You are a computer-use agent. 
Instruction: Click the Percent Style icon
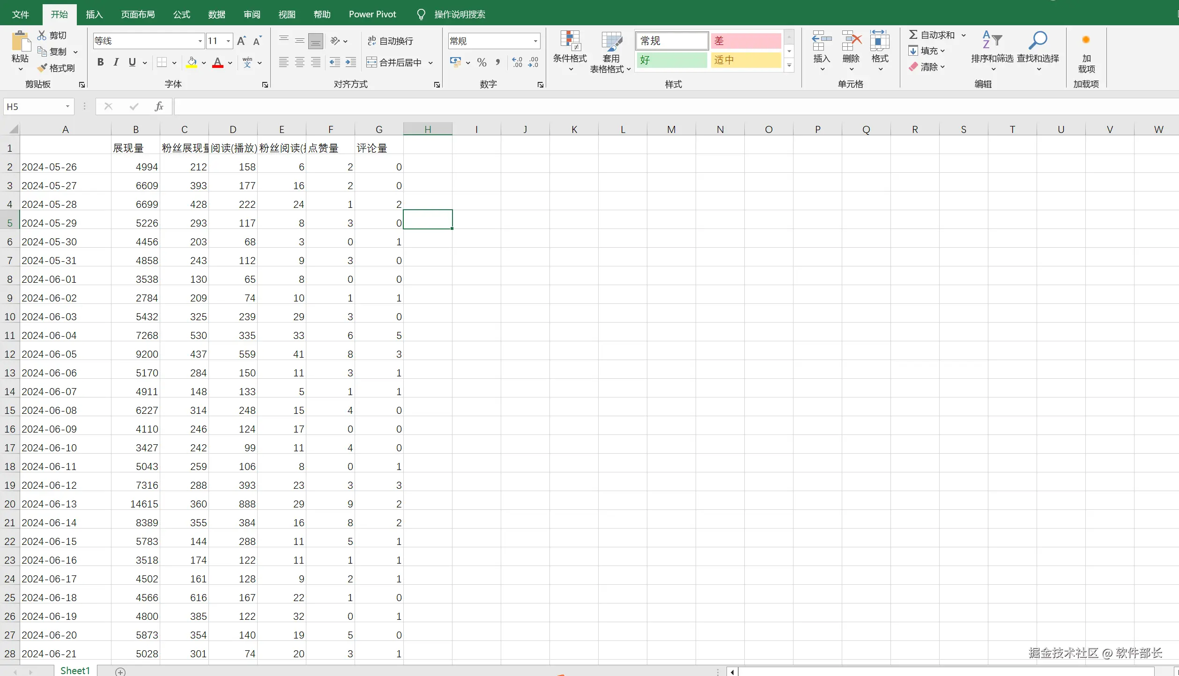[482, 62]
